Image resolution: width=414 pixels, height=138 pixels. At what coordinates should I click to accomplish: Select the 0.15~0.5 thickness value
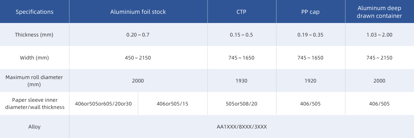241,35
